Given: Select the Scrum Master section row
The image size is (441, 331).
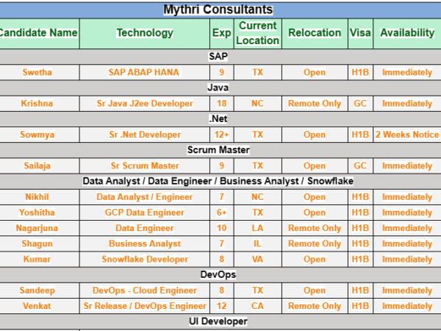Looking at the screenshot, I should point(218,151).
